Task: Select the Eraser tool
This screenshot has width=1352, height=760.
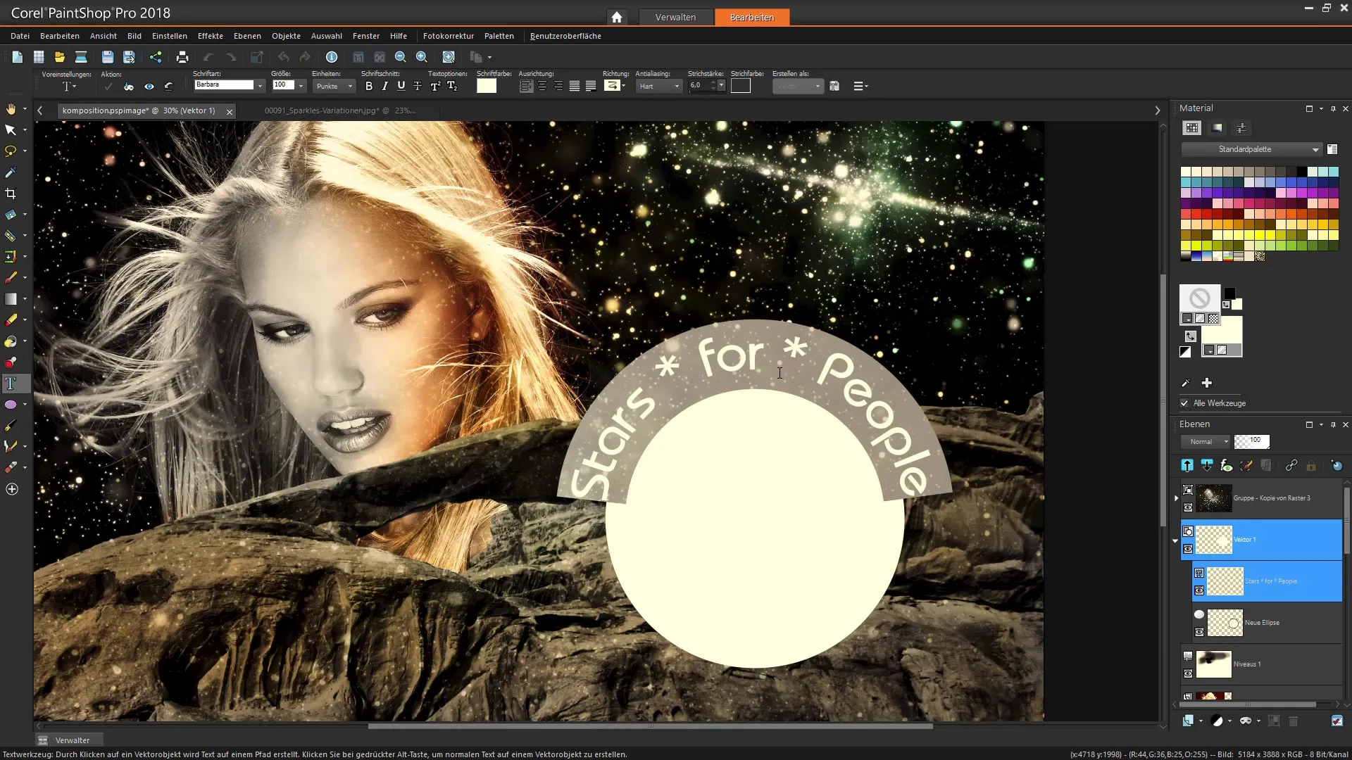Action: click(11, 320)
